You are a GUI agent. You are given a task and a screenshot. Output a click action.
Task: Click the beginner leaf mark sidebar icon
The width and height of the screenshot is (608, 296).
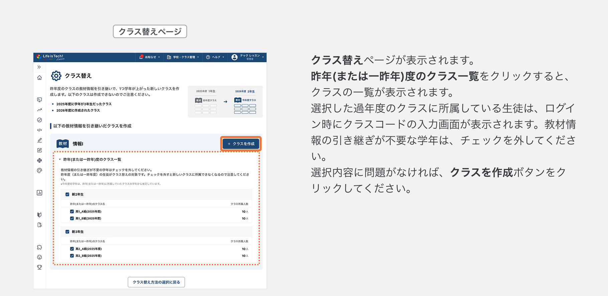pos(39,215)
